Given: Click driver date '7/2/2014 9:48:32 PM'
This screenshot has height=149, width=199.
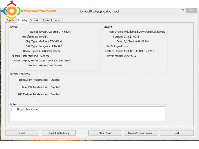Looking at the screenshot, I should point(136,41).
